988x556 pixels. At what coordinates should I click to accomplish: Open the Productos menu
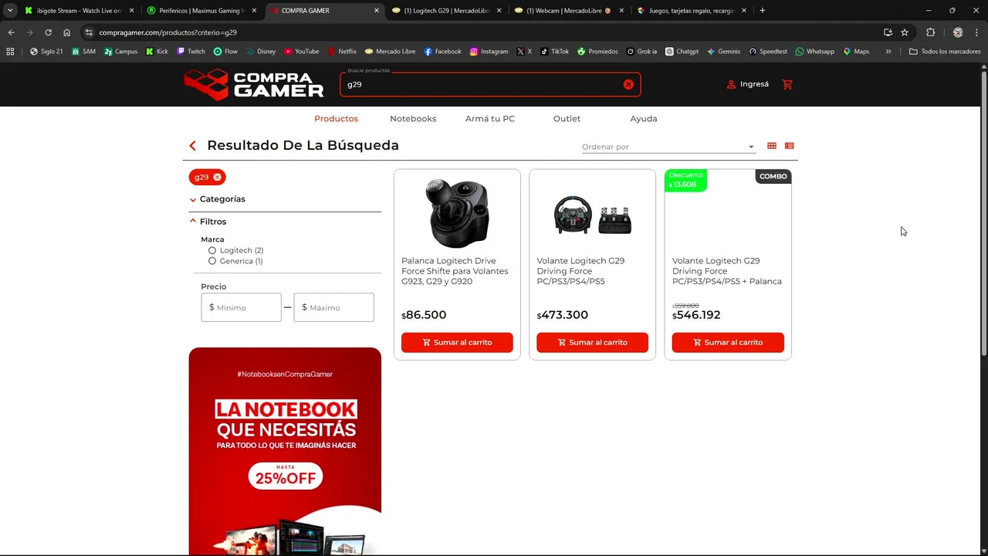(x=336, y=119)
